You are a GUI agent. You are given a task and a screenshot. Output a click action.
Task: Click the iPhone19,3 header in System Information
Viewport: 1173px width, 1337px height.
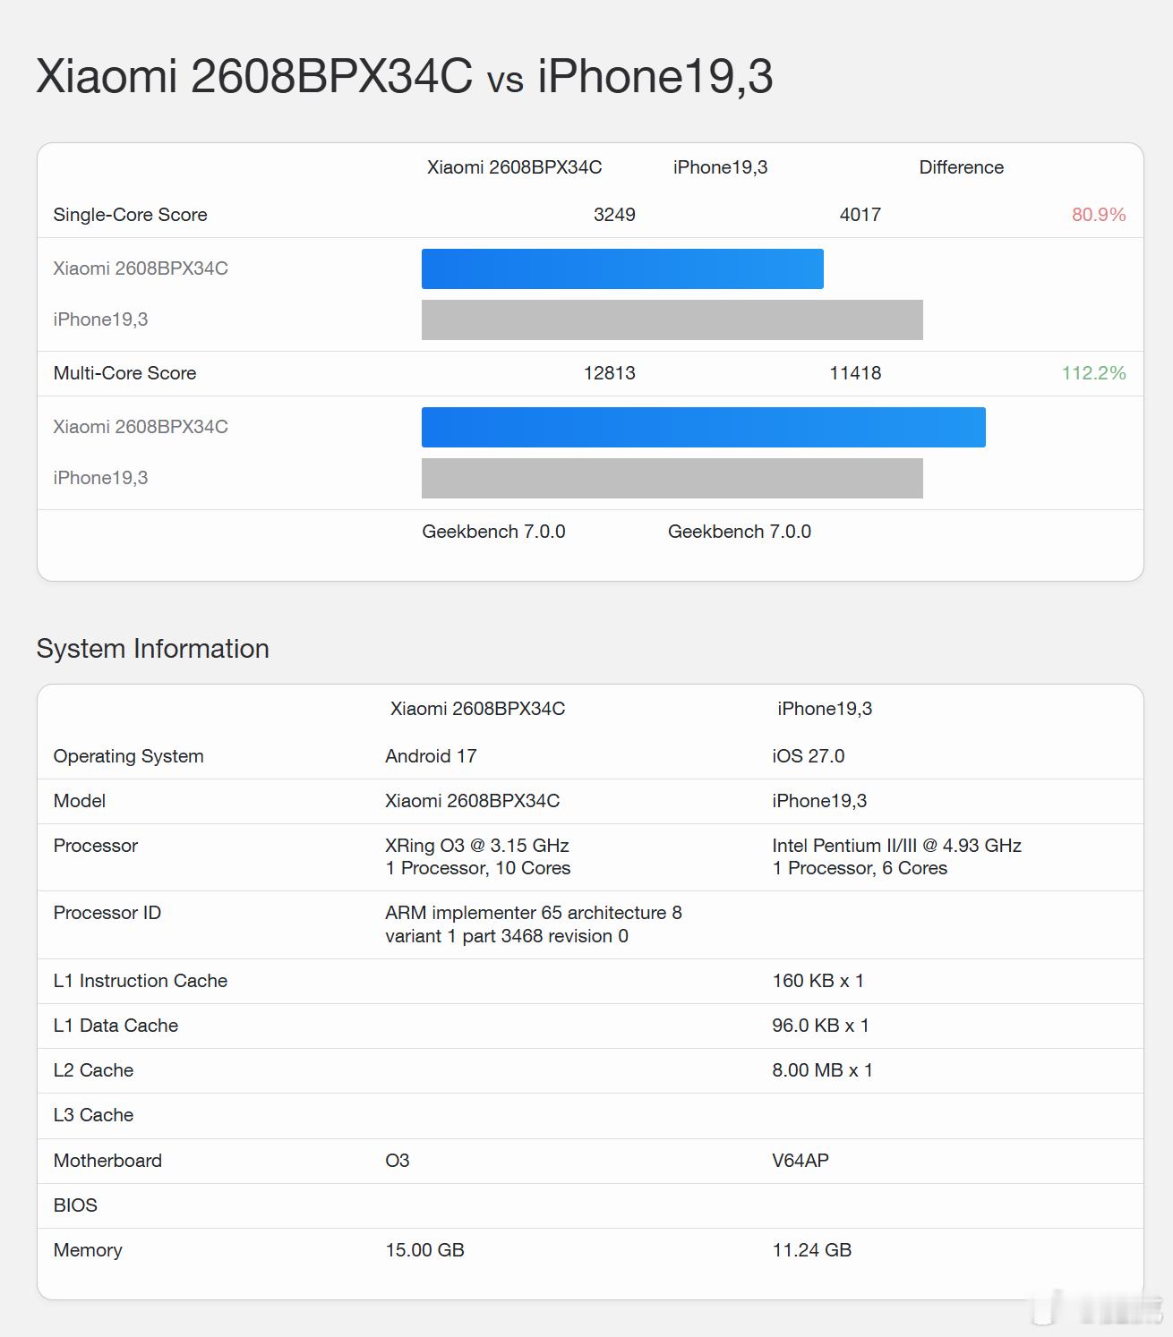coord(825,709)
